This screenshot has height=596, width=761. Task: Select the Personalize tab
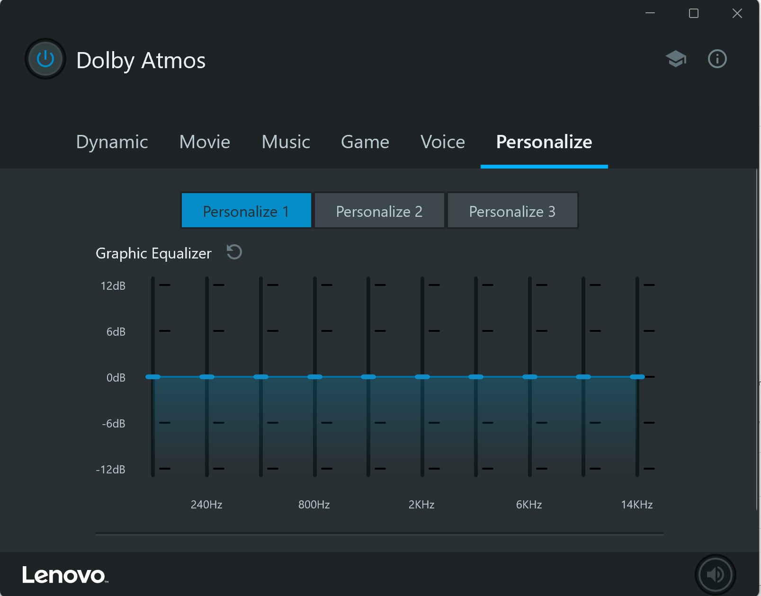tap(544, 142)
